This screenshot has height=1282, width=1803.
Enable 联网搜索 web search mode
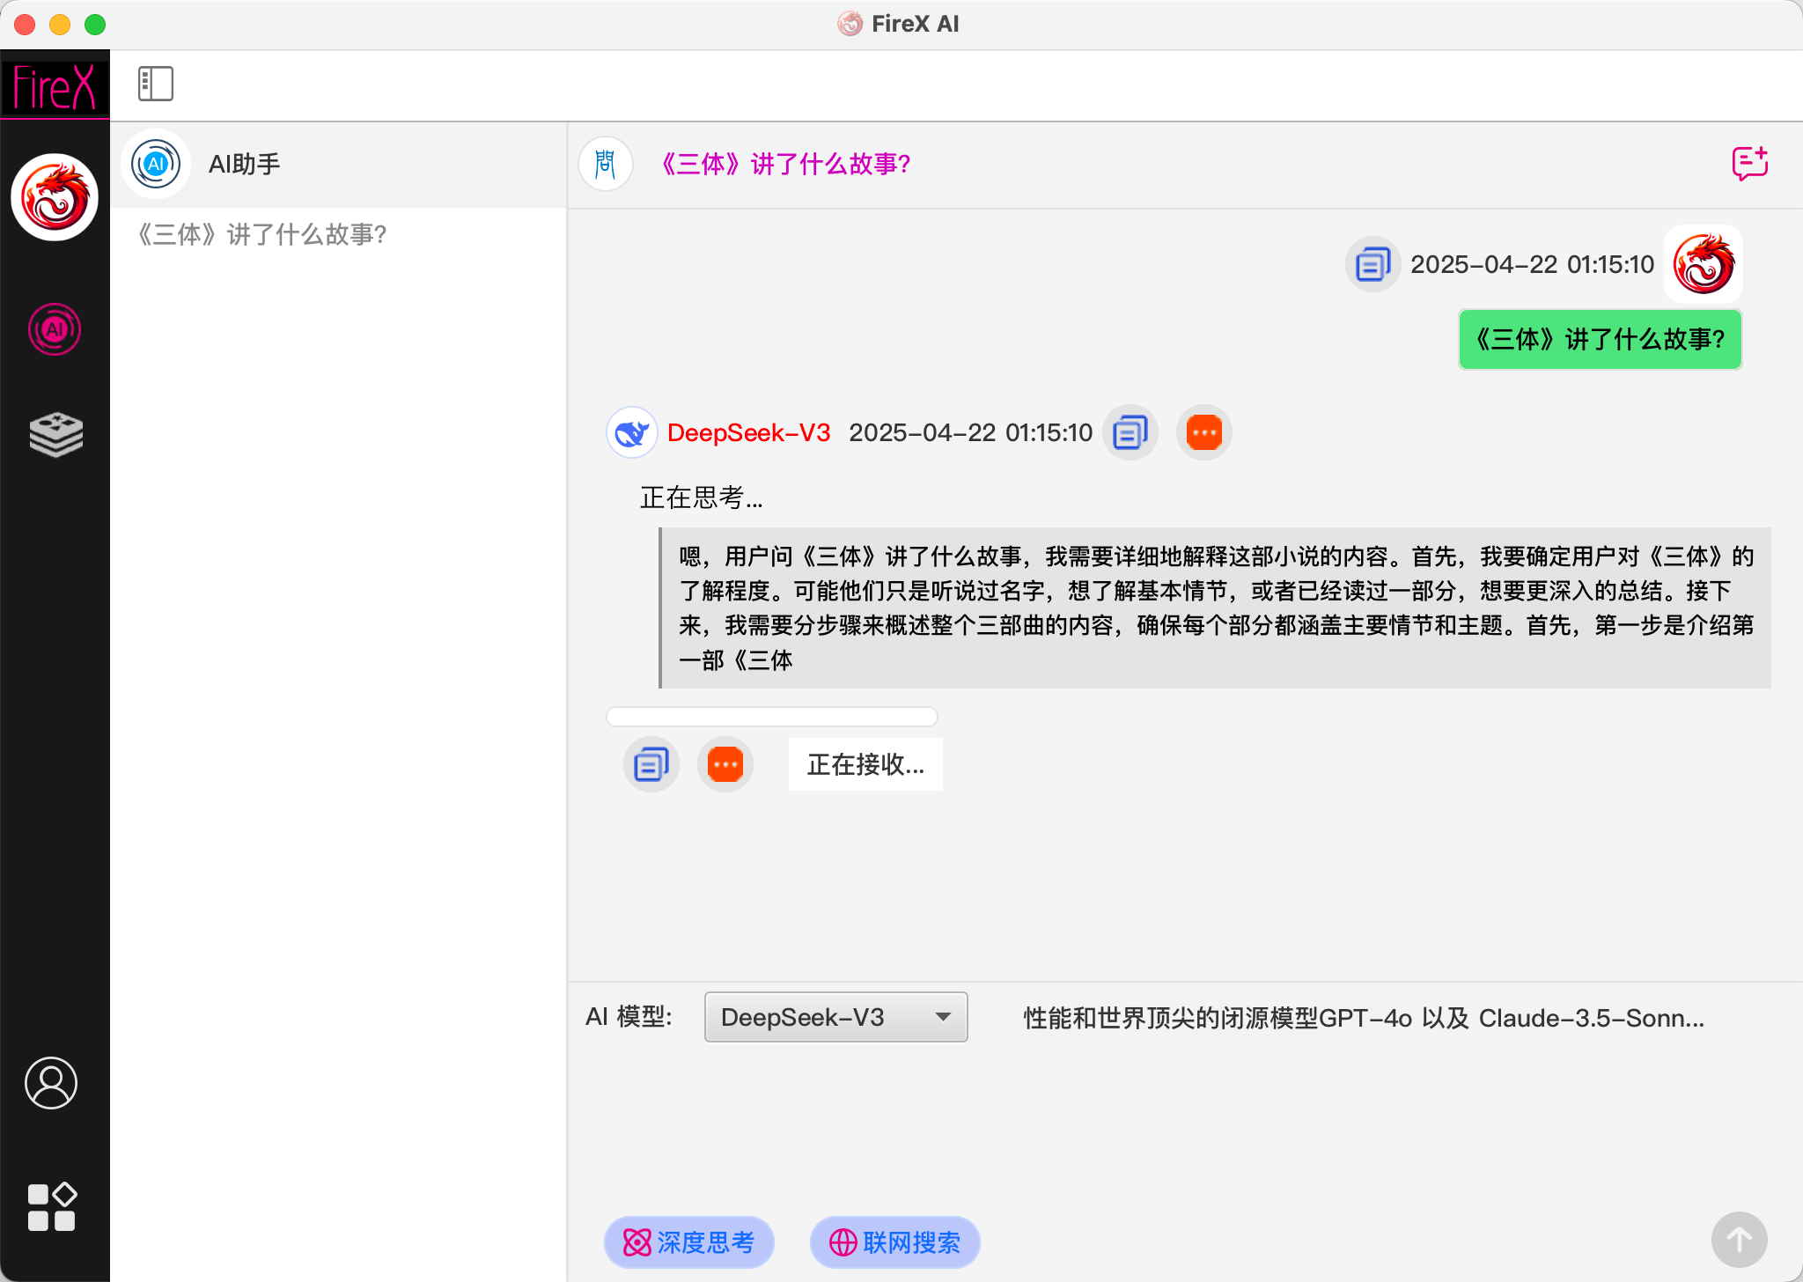coord(894,1242)
